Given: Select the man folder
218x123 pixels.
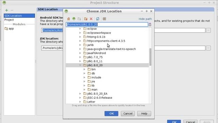Looking at the screenshot, I should coord(94,90).
